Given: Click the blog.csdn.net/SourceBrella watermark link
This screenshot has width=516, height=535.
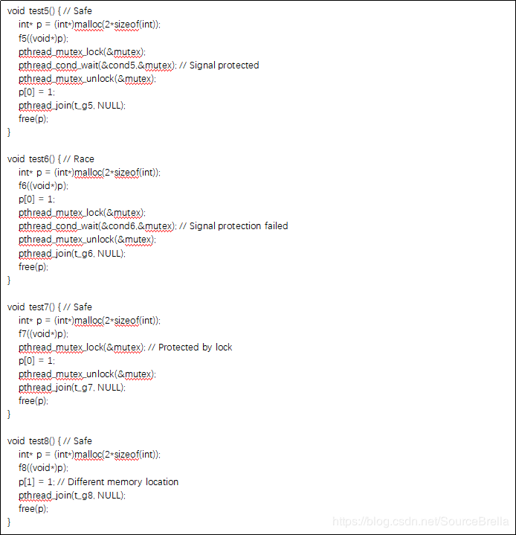Looking at the screenshot, I should pyautogui.click(x=421, y=522).
